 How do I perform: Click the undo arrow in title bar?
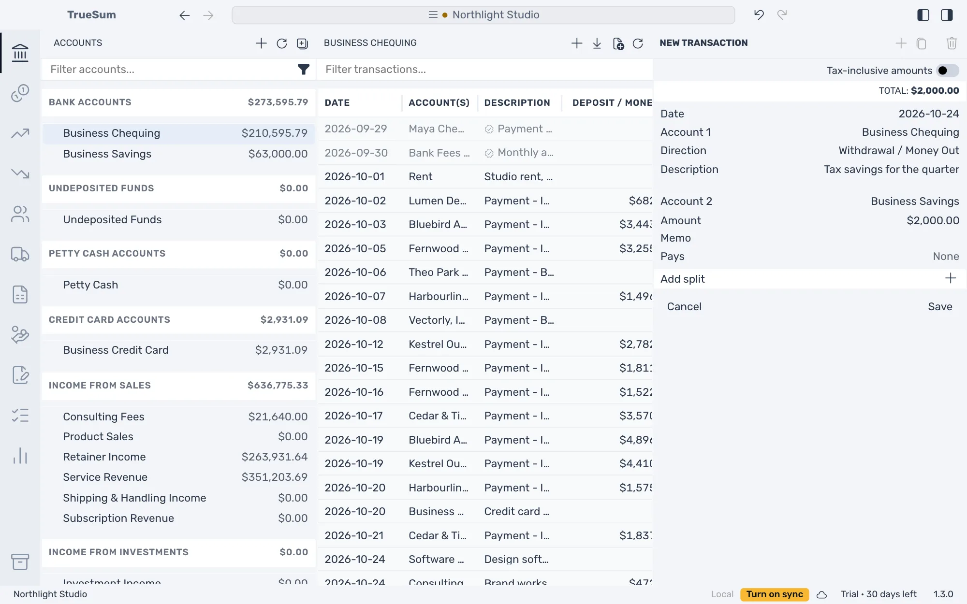(x=759, y=15)
